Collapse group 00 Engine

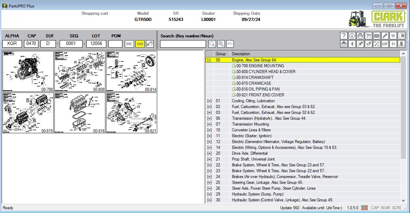click(209, 60)
